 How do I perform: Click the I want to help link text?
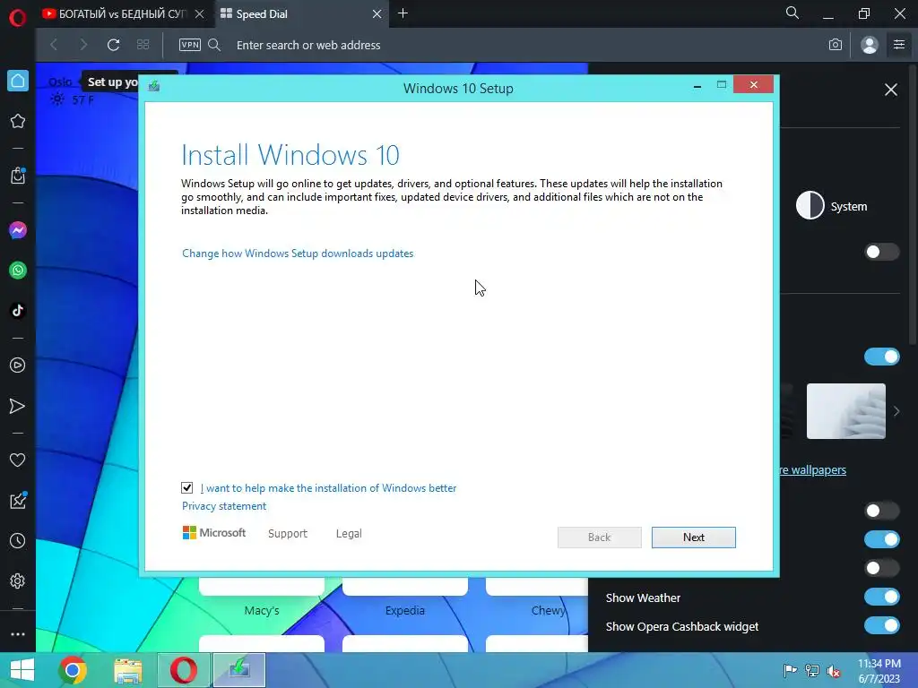point(328,488)
